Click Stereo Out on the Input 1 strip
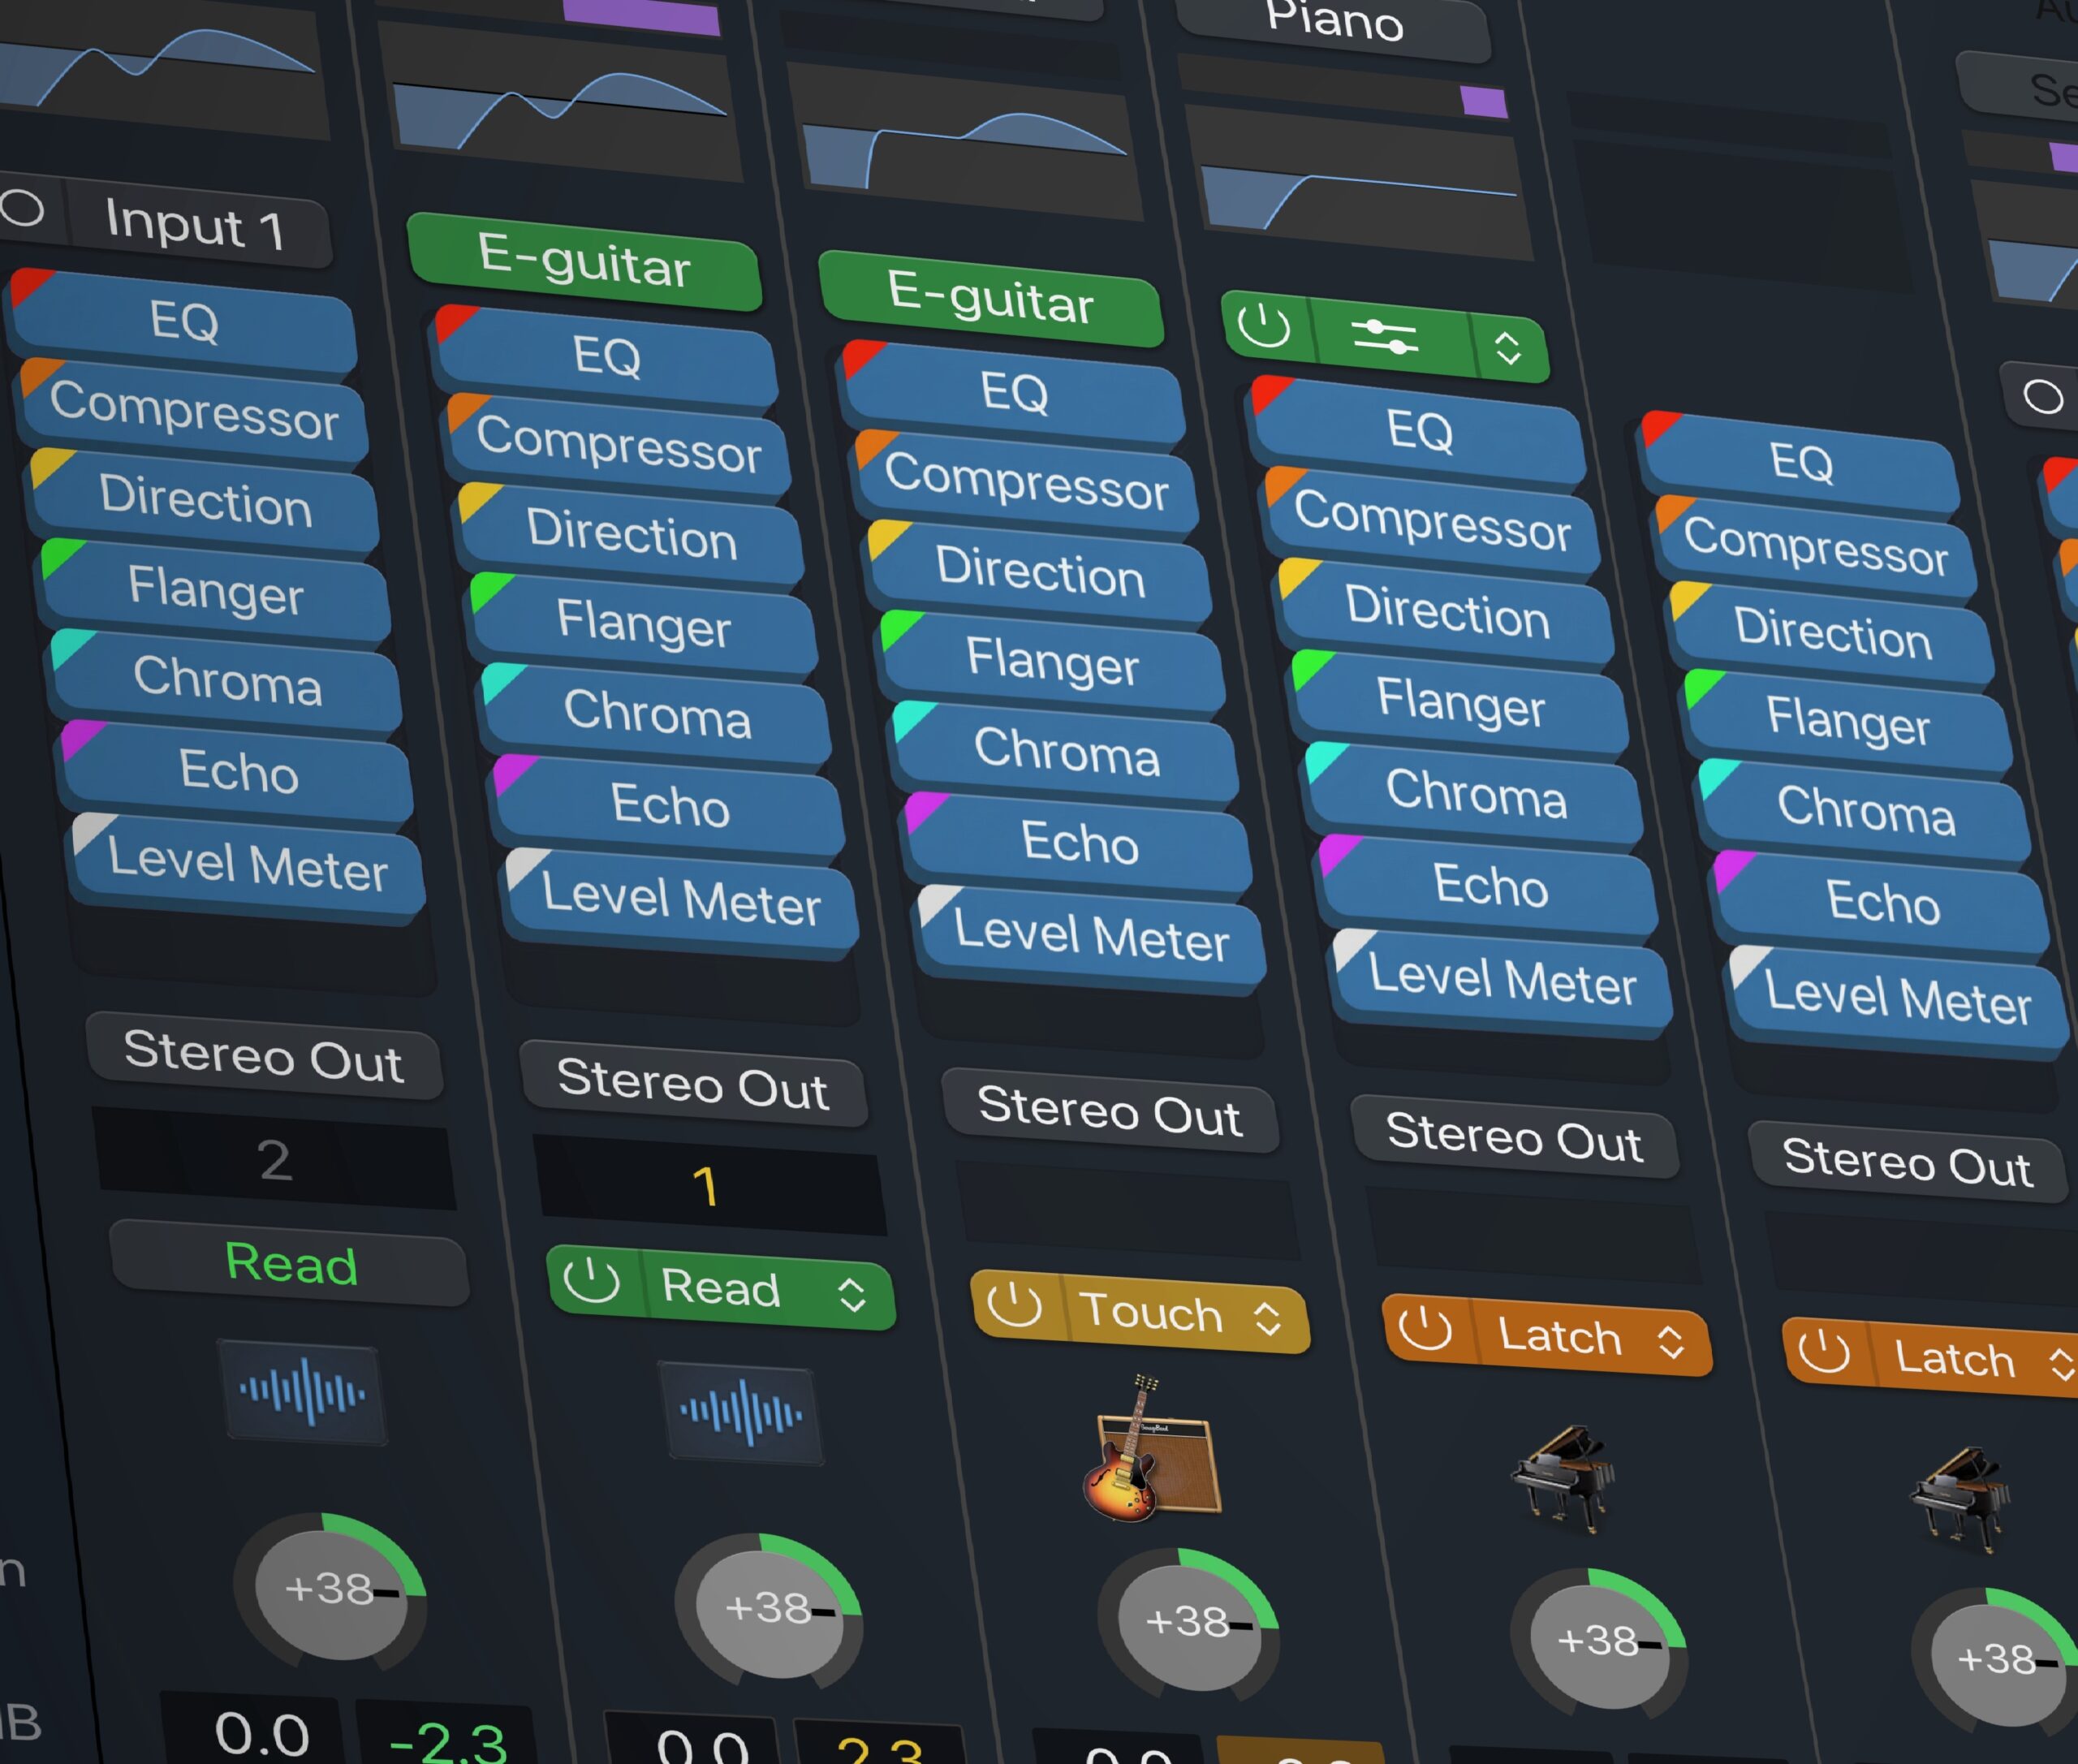Image resolution: width=2078 pixels, height=1764 pixels. [x=263, y=1056]
